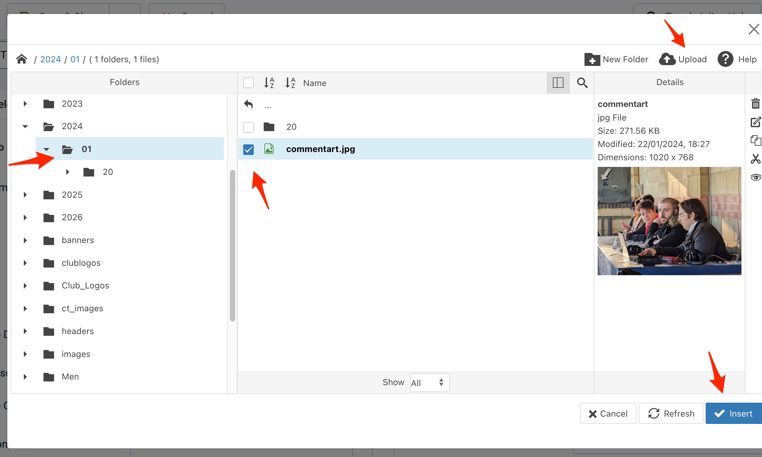Click the 2024 breadcrumb link
The width and height of the screenshot is (762, 457).
point(50,59)
